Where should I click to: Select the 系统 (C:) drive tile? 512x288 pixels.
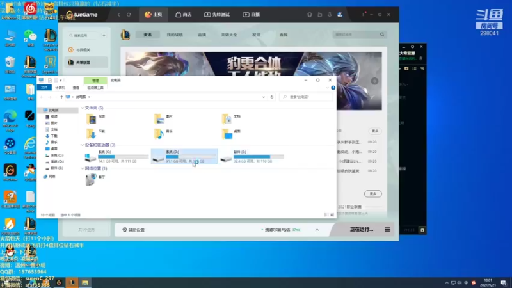(116, 156)
